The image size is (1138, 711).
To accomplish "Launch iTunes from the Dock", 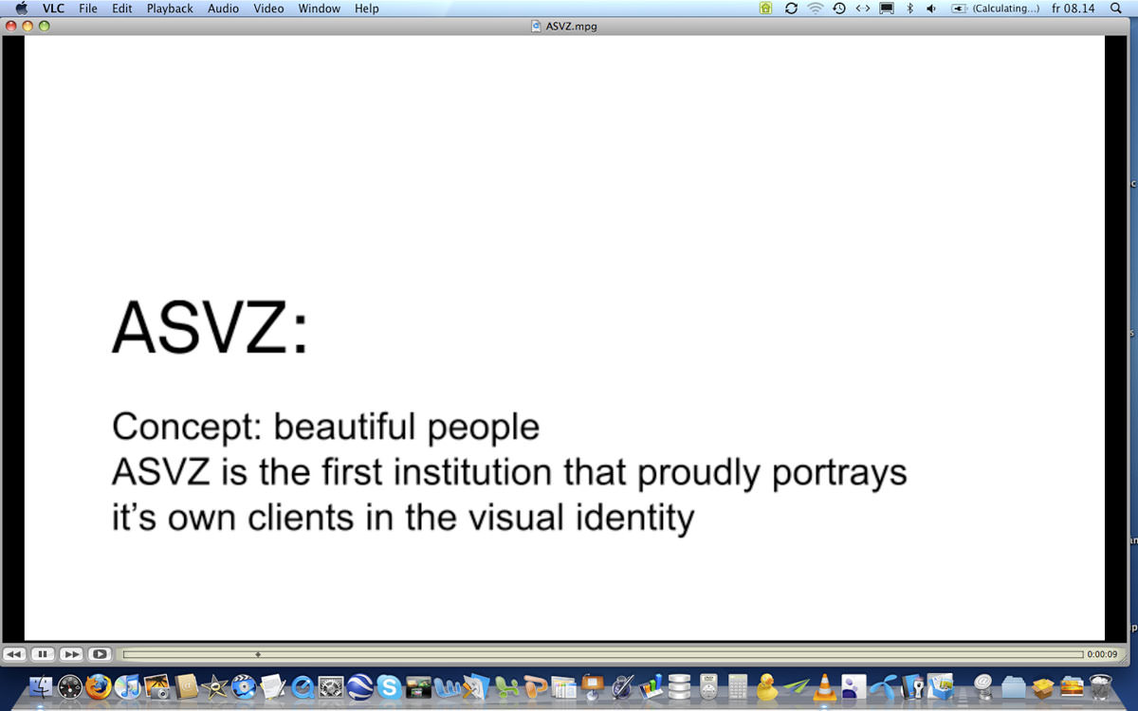I will pos(129,686).
